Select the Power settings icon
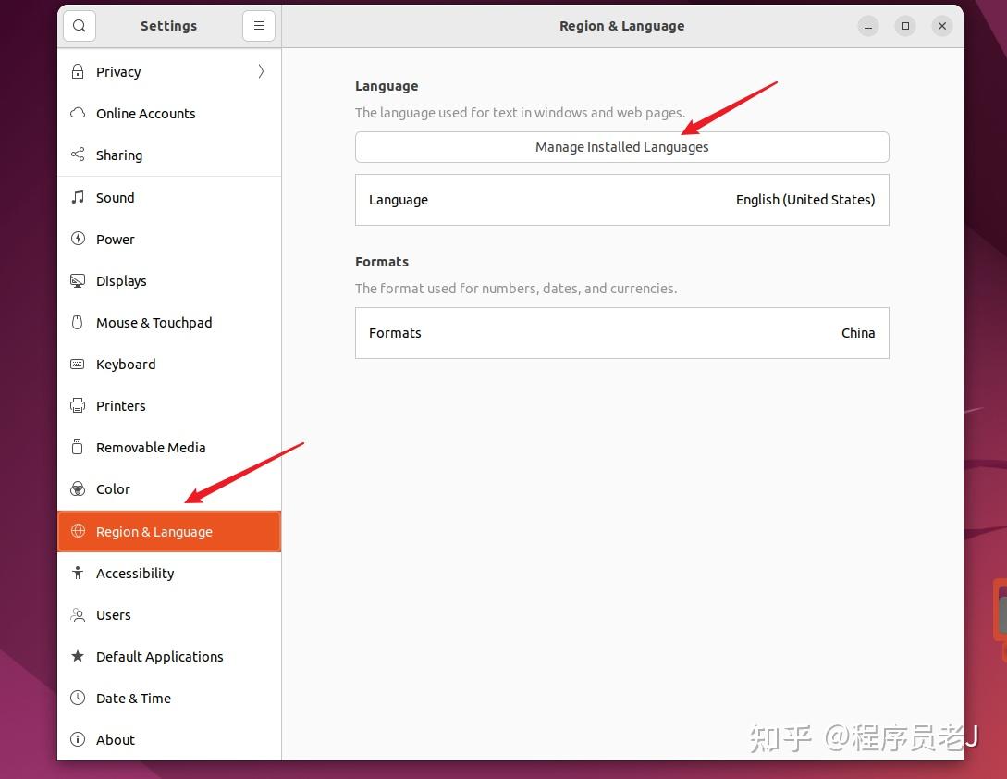 [78, 239]
